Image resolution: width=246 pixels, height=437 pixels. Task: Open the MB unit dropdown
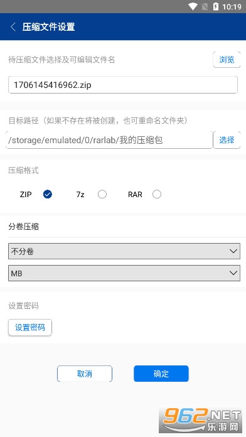click(124, 273)
